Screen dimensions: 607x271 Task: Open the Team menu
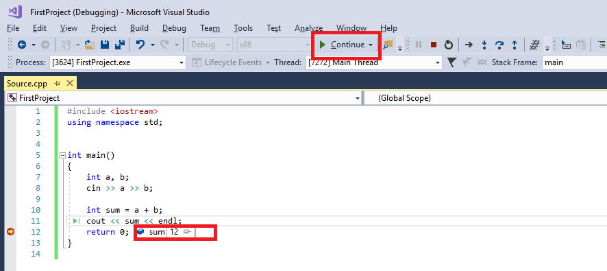click(x=210, y=28)
